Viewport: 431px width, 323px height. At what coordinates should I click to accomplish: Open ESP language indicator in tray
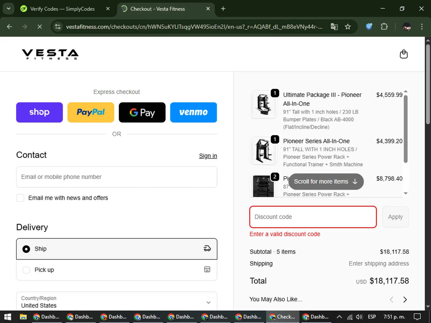(372, 317)
